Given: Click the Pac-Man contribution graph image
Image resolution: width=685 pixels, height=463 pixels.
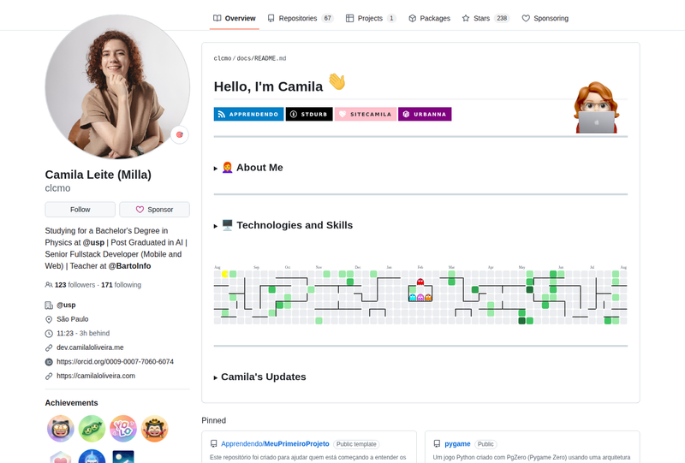Looking at the screenshot, I should (420, 295).
